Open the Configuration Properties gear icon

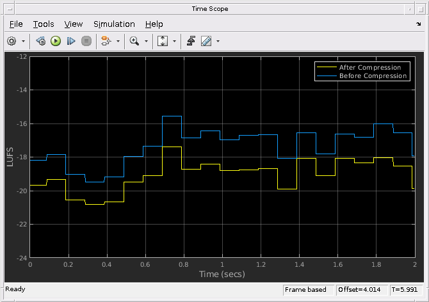click(x=12, y=41)
